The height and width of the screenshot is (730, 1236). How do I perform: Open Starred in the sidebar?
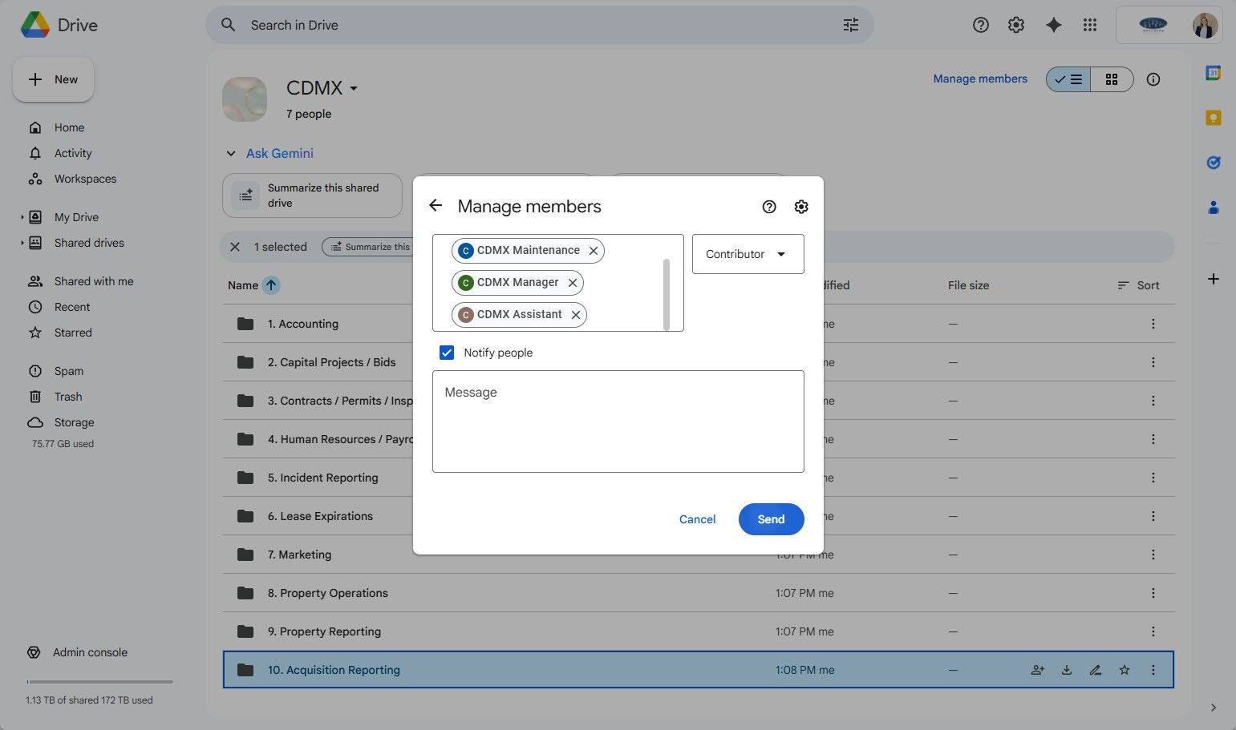pyautogui.click(x=73, y=333)
